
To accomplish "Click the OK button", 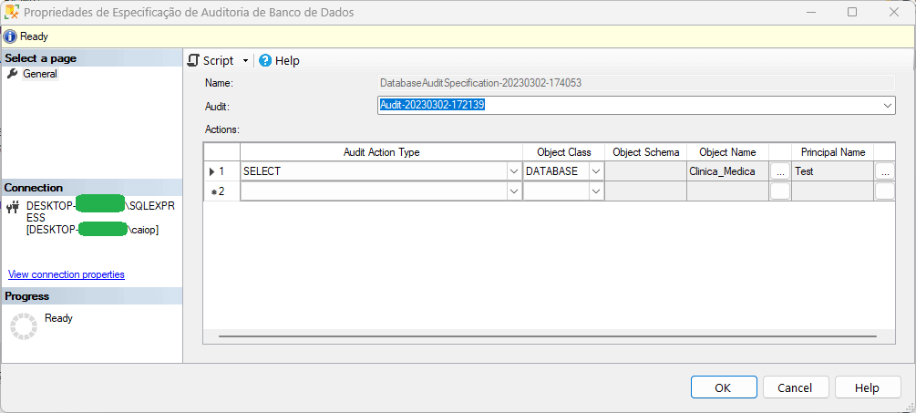I will [x=723, y=387].
